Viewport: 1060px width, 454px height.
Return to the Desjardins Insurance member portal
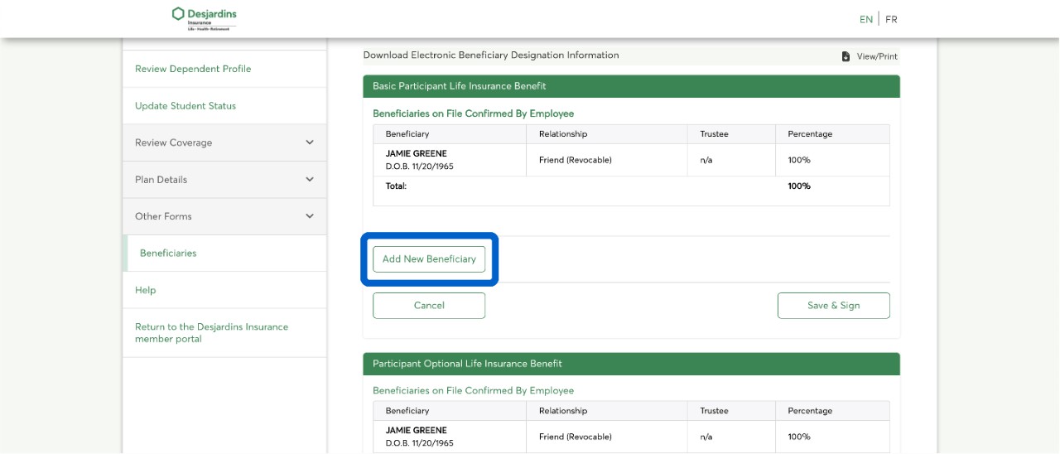pyautogui.click(x=211, y=332)
